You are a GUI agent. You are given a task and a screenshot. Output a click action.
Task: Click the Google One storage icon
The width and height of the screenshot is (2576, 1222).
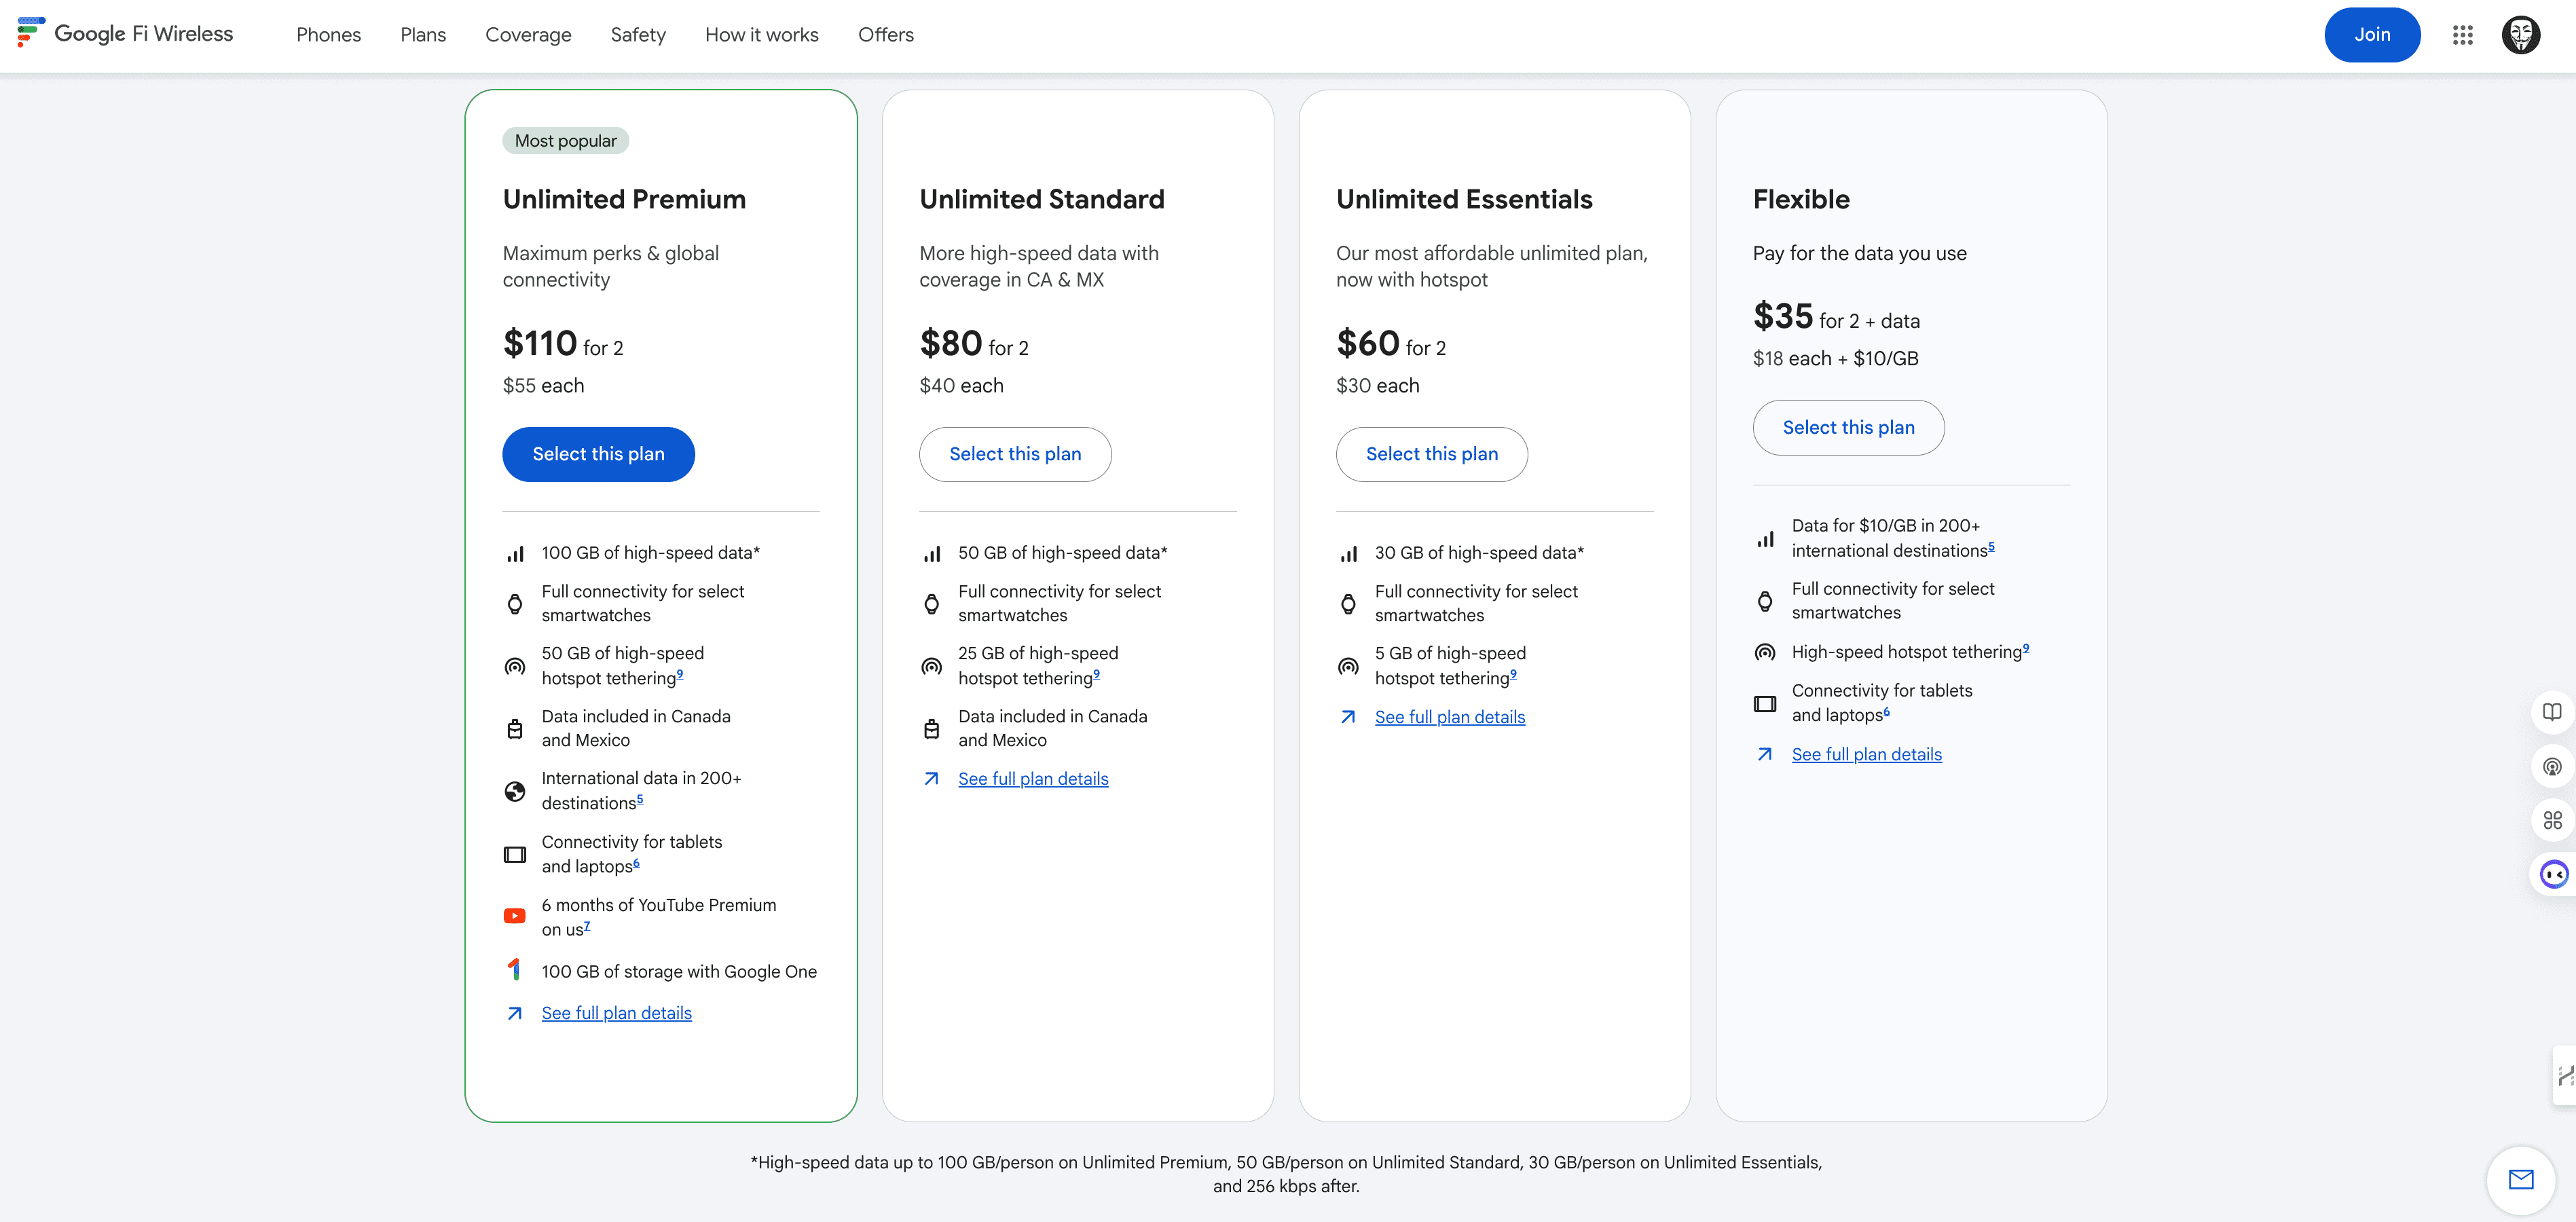point(514,969)
